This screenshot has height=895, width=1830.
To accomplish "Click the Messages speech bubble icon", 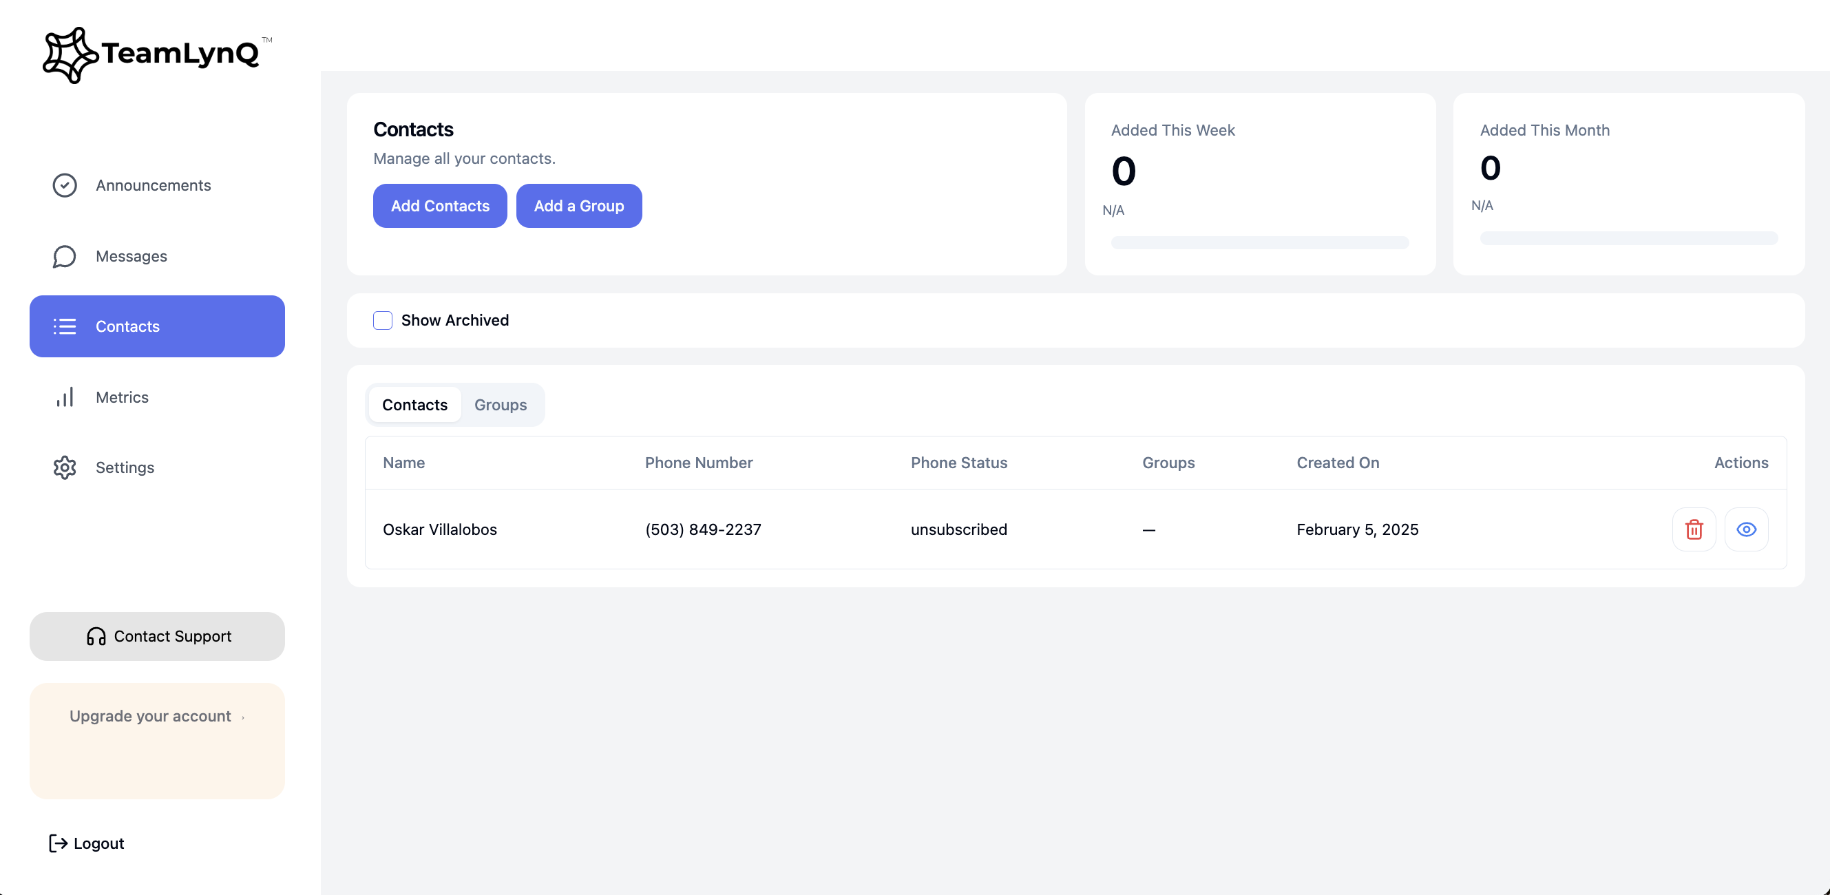I will click(65, 256).
